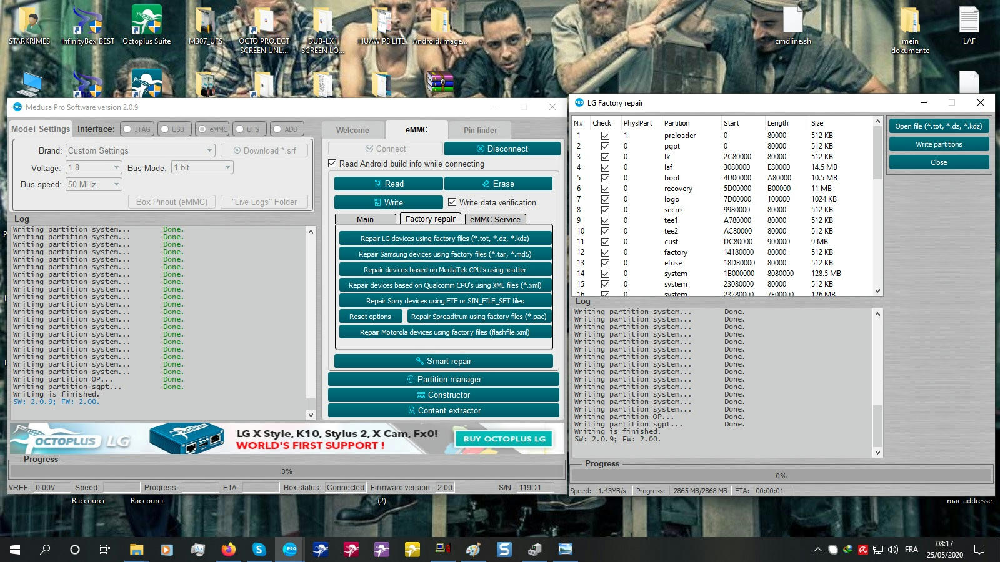Click the Medusa Pro taskbar icon
The image size is (1000, 562).
tap(290, 550)
